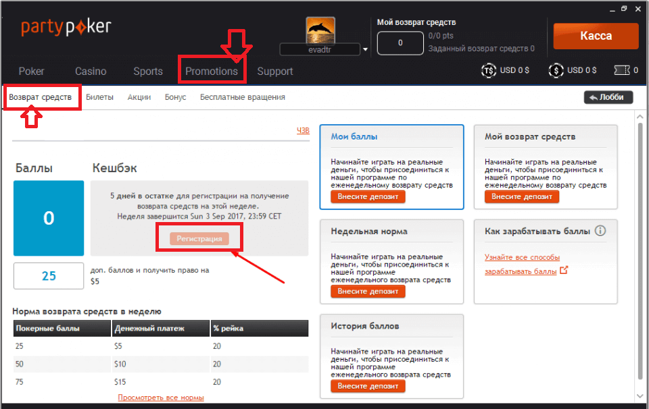Restore the window using the title bar button

click(x=622, y=8)
